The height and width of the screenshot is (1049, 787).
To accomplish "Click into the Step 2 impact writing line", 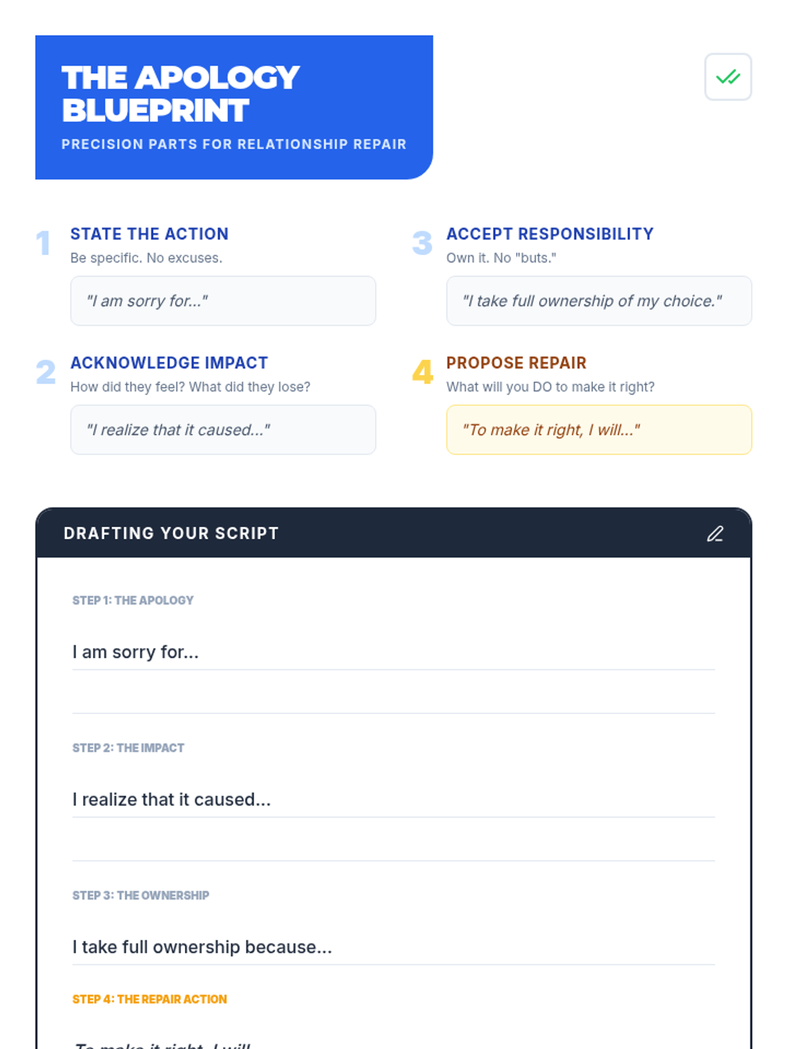I will coord(393,800).
